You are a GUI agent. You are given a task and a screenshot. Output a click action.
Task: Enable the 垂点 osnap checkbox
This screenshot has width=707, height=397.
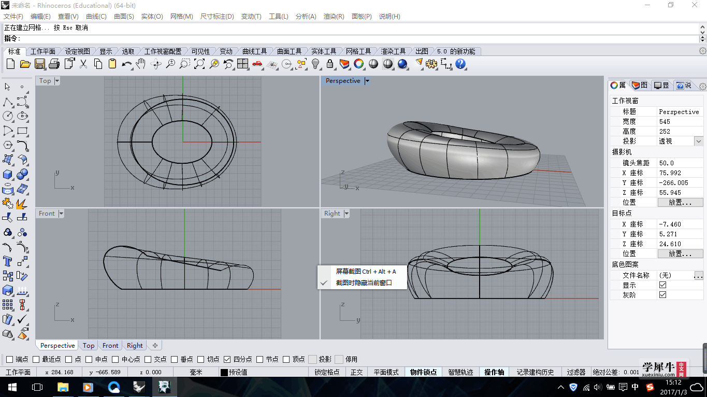[175, 359]
